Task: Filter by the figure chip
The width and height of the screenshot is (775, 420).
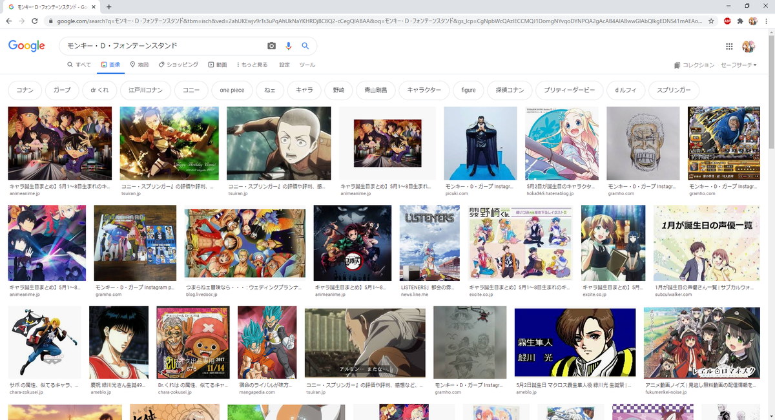Action: coord(468,90)
